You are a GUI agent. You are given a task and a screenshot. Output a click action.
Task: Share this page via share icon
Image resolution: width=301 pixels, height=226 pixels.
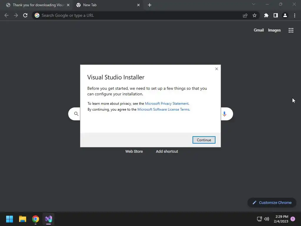245,15
